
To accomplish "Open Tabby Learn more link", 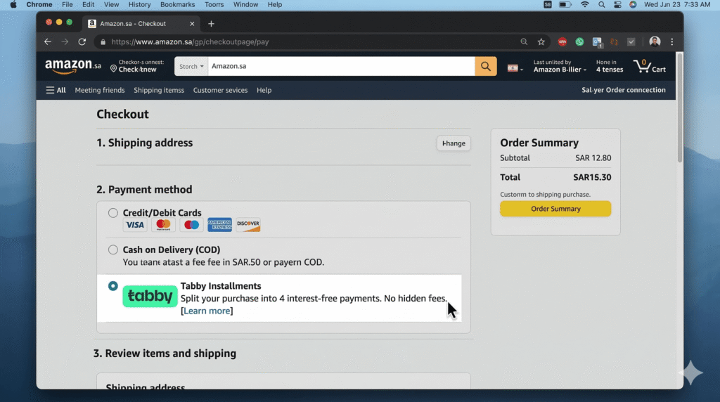I will point(207,311).
